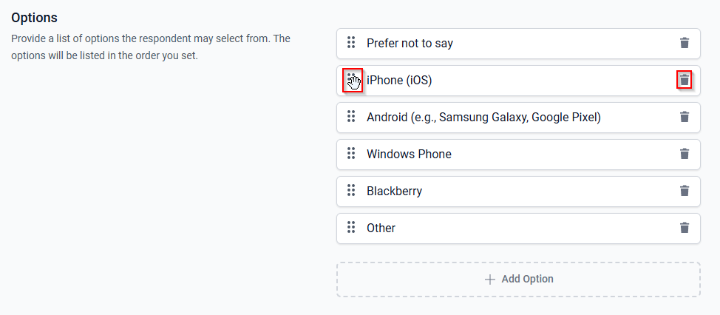Remove the Blackberry option via trash icon
This screenshot has width=720, height=315.
tap(685, 191)
